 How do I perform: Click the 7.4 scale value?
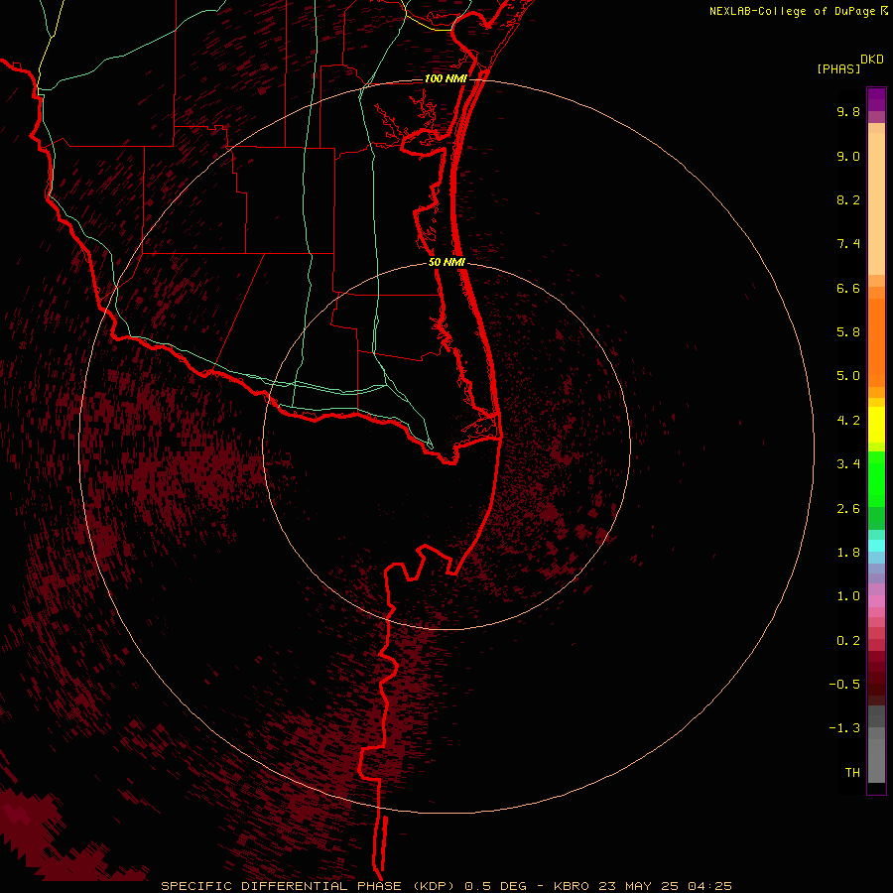[848, 244]
